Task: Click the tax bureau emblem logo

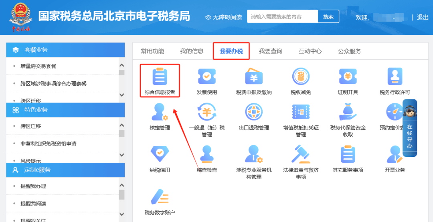Action: pos(20,17)
